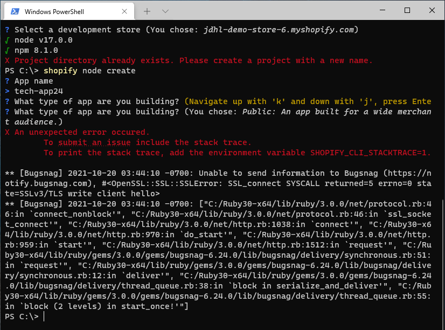Close the Windows PowerShell tab with its X
Image resolution: width=445 pixels, height=330 pixels.
(123, 11)
